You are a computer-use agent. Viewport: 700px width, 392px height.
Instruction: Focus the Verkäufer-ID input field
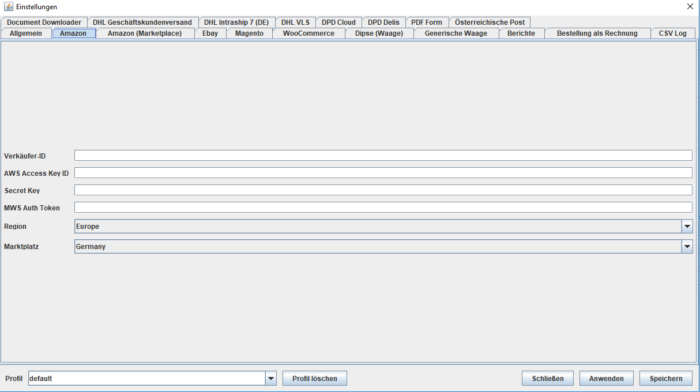(383, 156)
